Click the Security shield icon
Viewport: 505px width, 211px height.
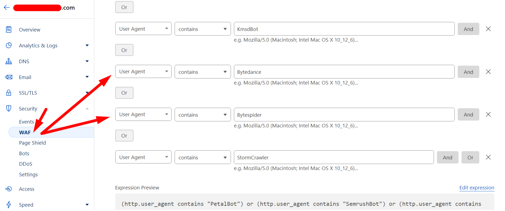[x=9, y=108]
